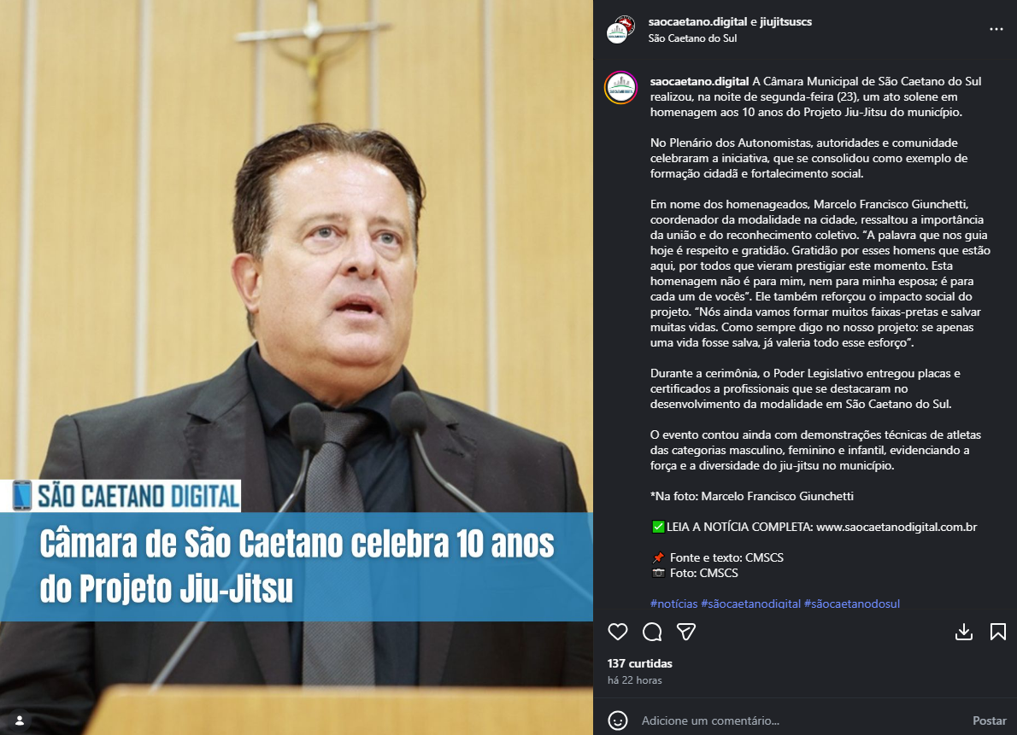Open #sãocaetanodosul hashtag
This screenshot has height=735, width=1017.
click(x=851, y=604)
